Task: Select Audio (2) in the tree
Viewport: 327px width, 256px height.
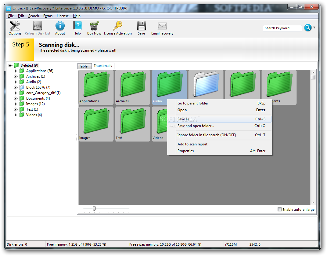Action: tap(34, 82)
